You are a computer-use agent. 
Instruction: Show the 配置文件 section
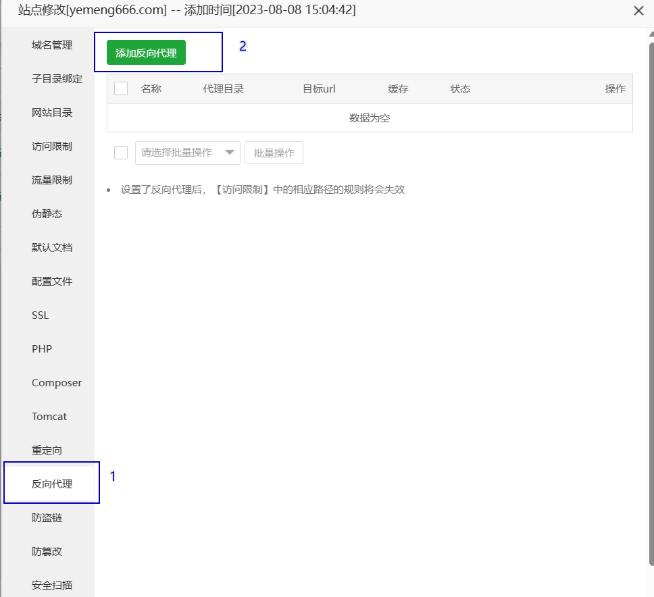pyautogui.click(x=52, y=282)
